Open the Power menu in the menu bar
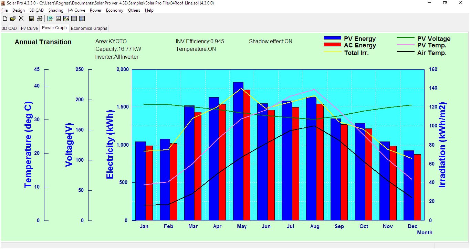The width and height of the screenshot is (470, 249). pyautogui.click(x=95, y=10)
